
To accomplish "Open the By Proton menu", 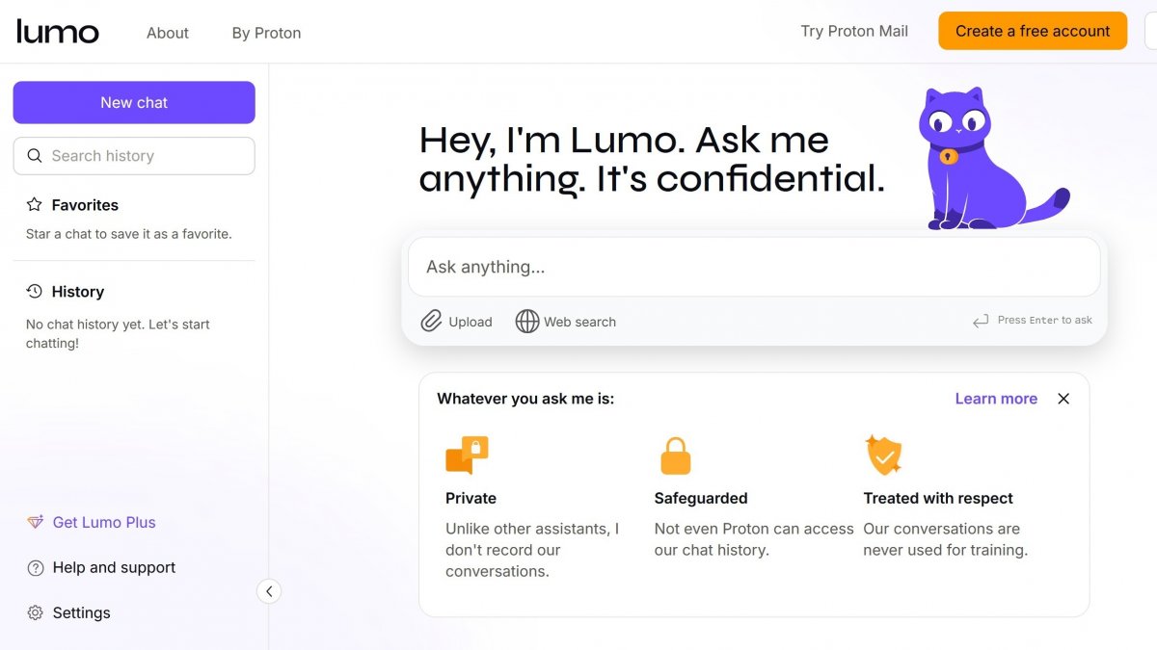I will [x=266, y=33].
